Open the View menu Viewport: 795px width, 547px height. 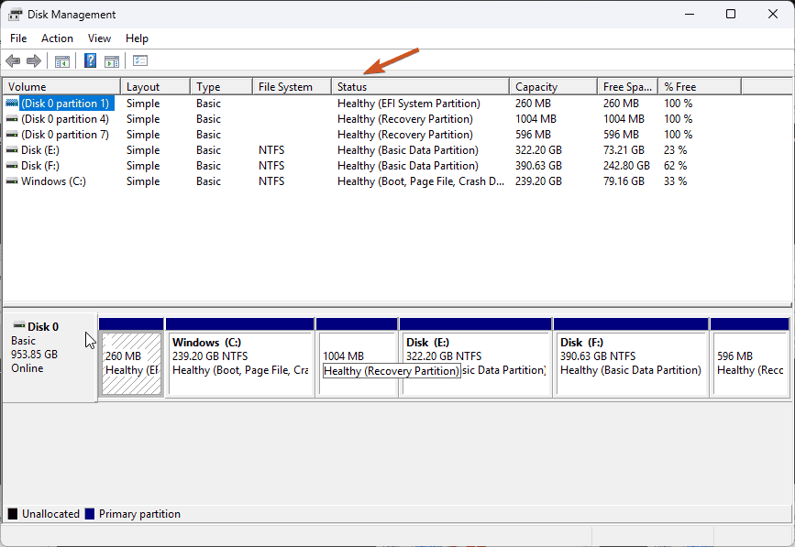tap(99, 38)
